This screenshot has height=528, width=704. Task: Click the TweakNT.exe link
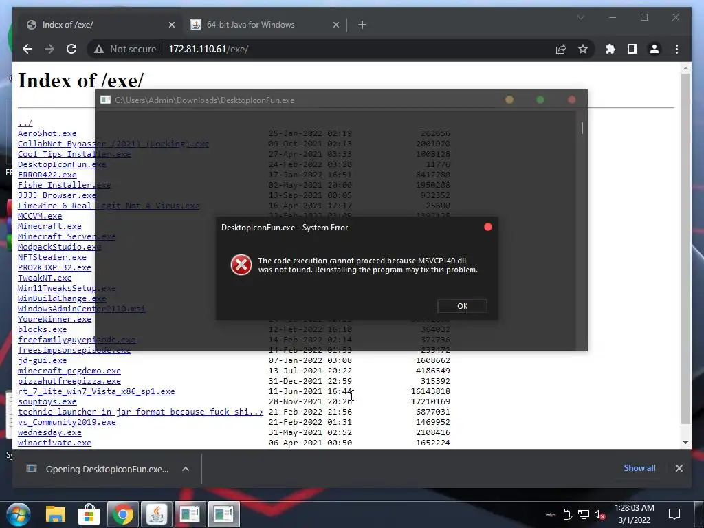[45, 278]
